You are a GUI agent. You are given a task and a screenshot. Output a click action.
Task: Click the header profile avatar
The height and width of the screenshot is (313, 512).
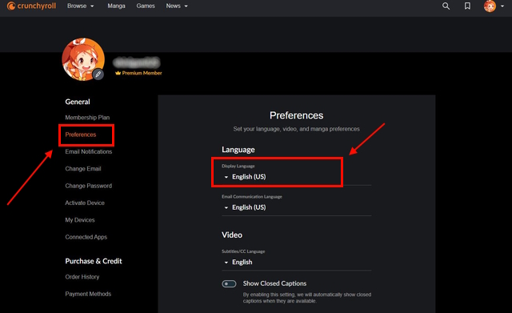pyautogui.click(x=490, y=6)
